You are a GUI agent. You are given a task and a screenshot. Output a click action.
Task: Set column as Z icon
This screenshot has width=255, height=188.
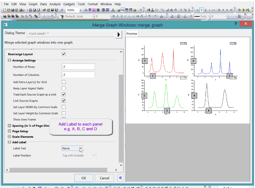(x=205, y=10)
